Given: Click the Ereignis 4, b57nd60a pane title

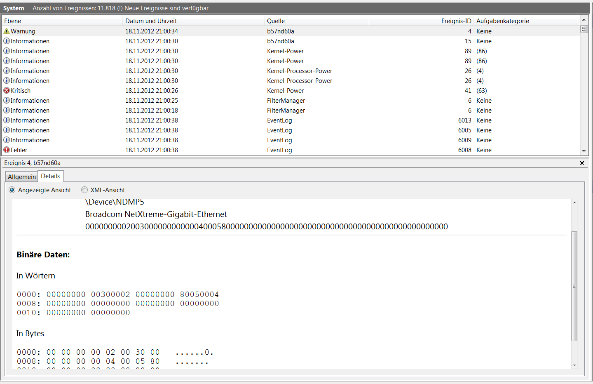Looking at the screenshot, I should pyautogui.click(x=32, y=163).
